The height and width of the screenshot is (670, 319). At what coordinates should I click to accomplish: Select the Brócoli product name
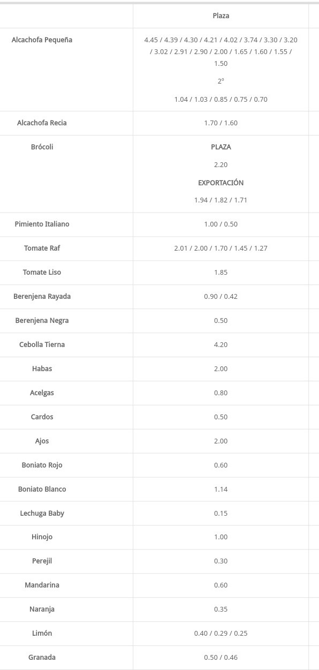(x=42, y=147)
